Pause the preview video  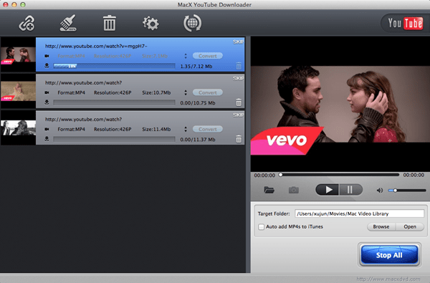click(350, 190)
